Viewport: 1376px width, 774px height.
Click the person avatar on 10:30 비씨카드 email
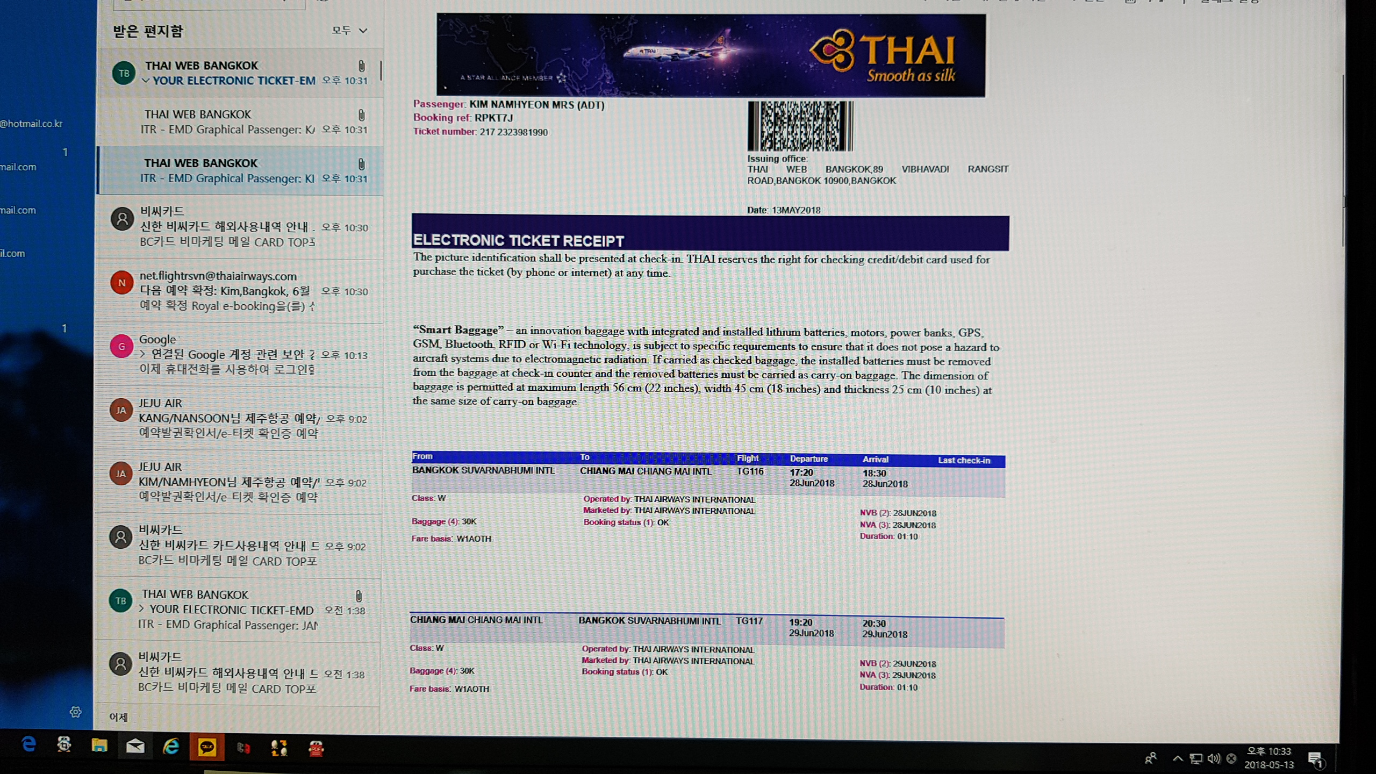coord(123,219)
